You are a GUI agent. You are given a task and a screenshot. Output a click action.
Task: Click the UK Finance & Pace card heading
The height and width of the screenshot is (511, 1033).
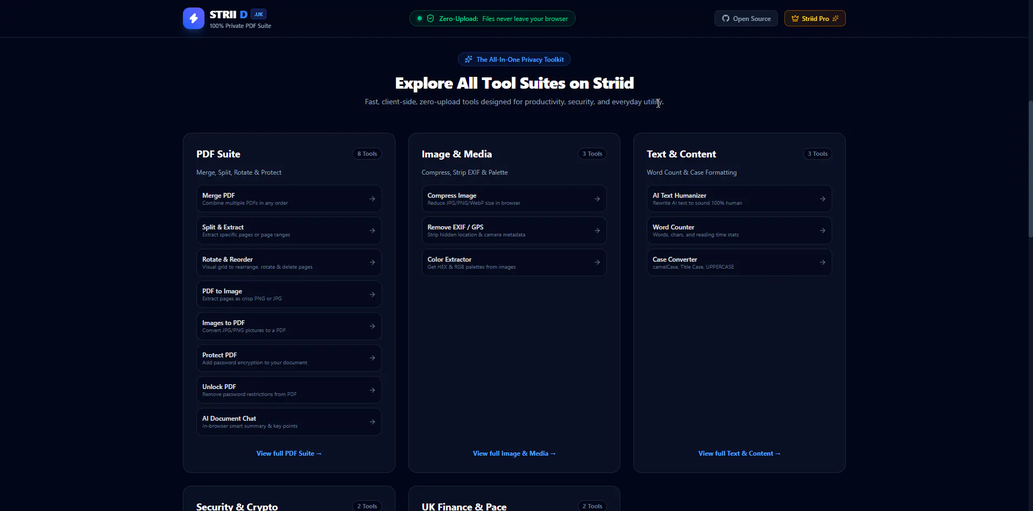click(x=464, y=507)
